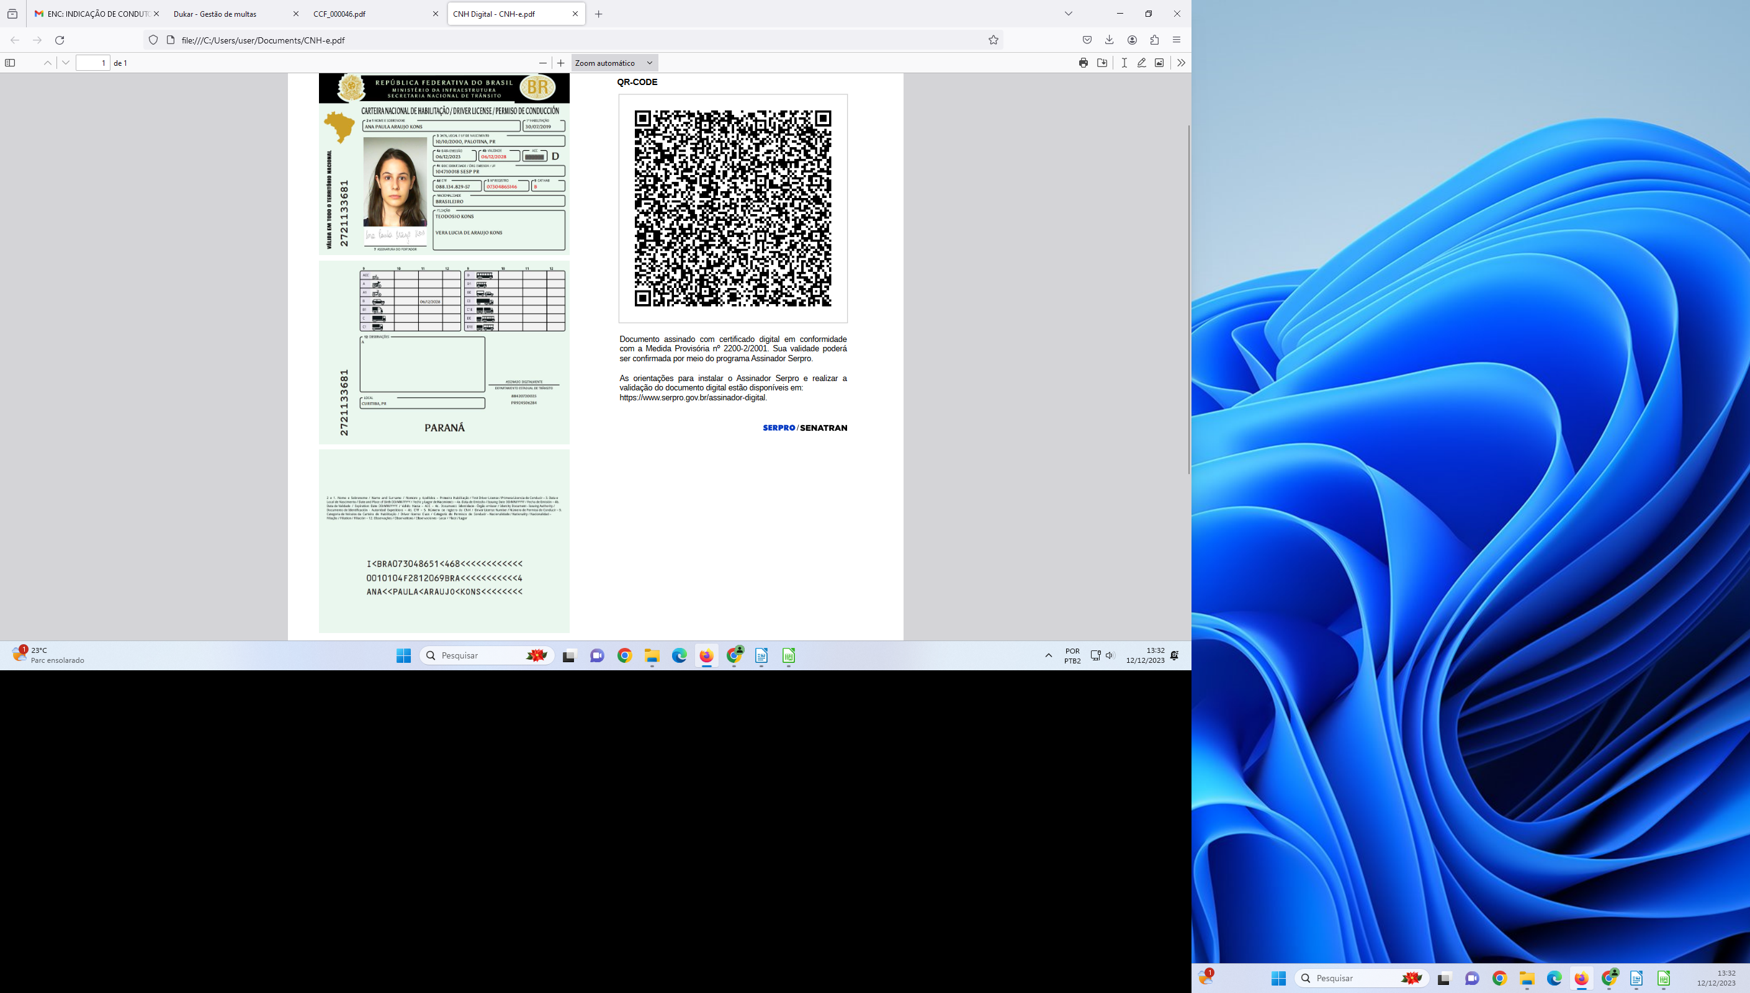Zoom out with the minus button
Image resolution: width=1750 pixels, height=993 pixels.
[x=542, y=63]
